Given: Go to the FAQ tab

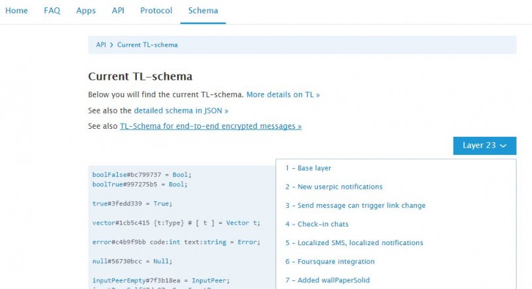Looking at the screenshot, I should 52,11.
